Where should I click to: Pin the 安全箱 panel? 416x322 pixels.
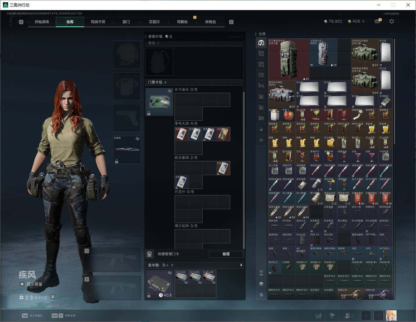241,265
